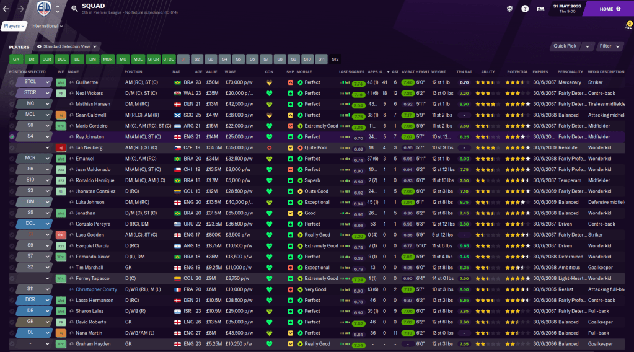The height and width of the screenshot is (352, 634).
Task: Tick the selection checkbox for Graham Hayden
Action: click(12, 344)
